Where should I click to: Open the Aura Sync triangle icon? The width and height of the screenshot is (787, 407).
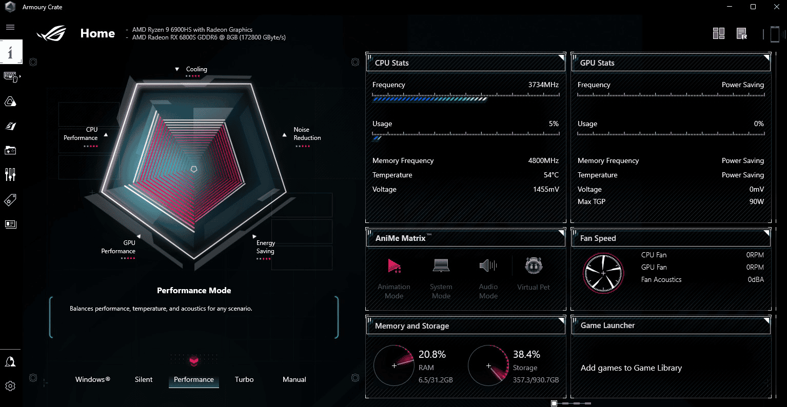tap(10, 101)
